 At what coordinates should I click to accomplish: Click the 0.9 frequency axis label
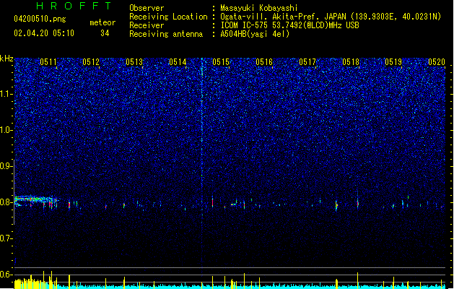click(6, 166)
